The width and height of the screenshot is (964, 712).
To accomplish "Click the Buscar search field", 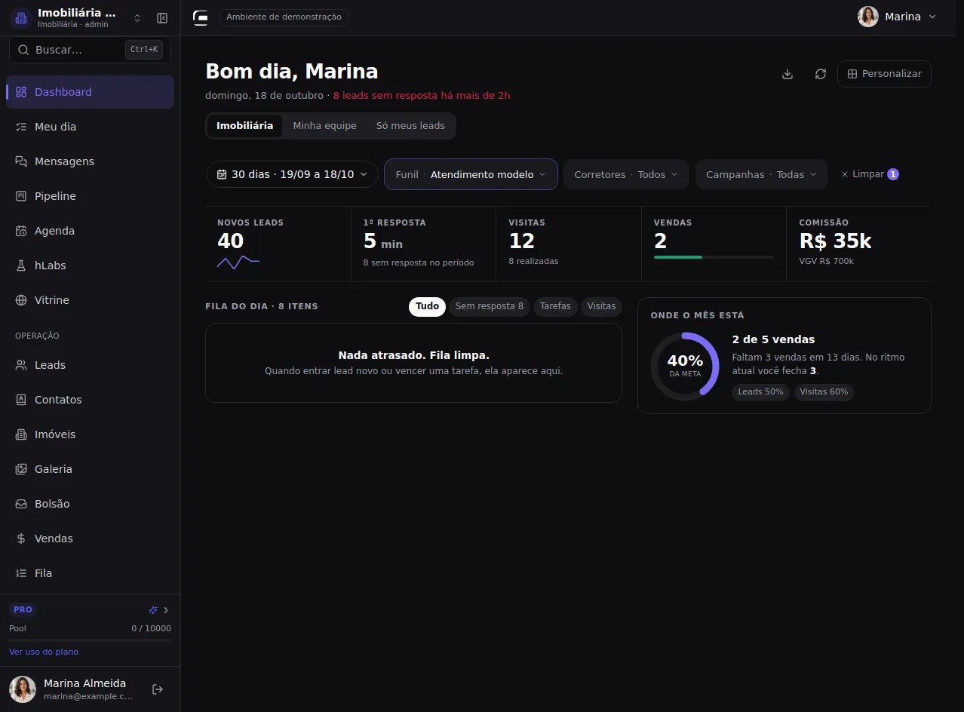I will [x=90, y=50].
